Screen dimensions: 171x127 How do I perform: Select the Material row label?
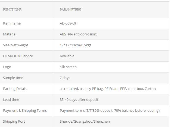[10, 34]
